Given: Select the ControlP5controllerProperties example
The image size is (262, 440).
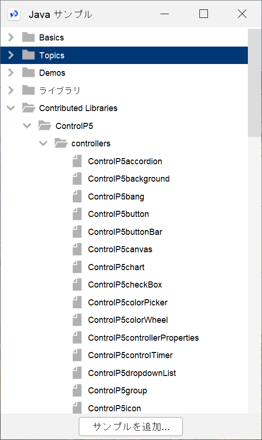Looking at the screenshot, I should pyautogui.click(x=143, y=337).
